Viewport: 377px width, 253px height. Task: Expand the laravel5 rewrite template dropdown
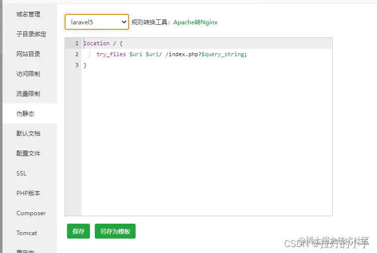(97, 22)
